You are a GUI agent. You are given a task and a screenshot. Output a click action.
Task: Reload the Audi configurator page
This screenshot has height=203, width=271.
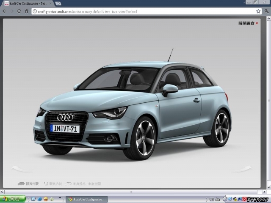(x=19, y=11)
